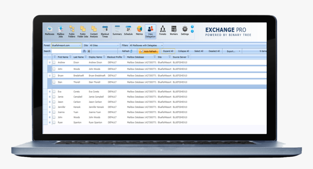Expand the Jennifer Kensok row
The height and width of the screenshot is (169, 313).
(x=49, y=107)
